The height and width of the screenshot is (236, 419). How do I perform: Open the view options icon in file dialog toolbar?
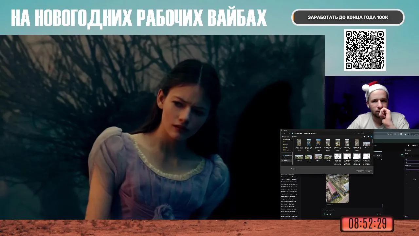pyautogui.click(x=364, y=137)
